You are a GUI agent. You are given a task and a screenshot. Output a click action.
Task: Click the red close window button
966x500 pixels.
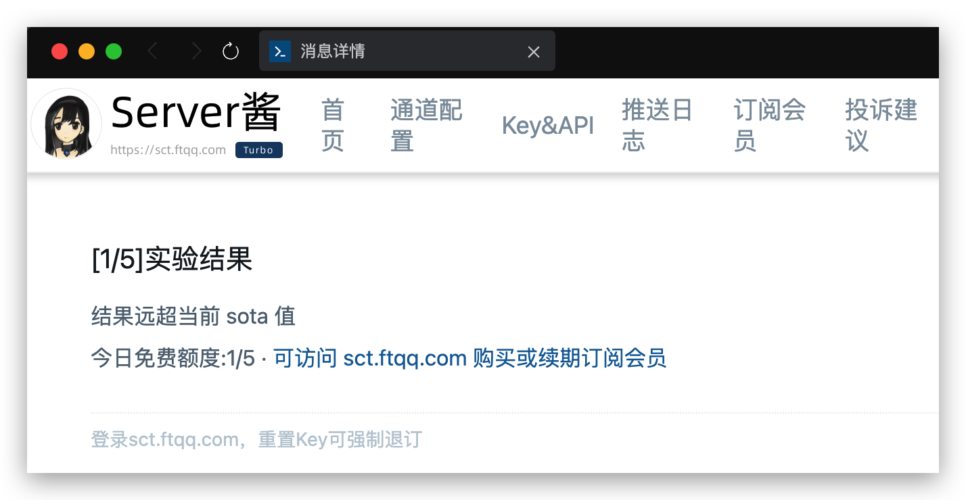(x=60, y=51)
